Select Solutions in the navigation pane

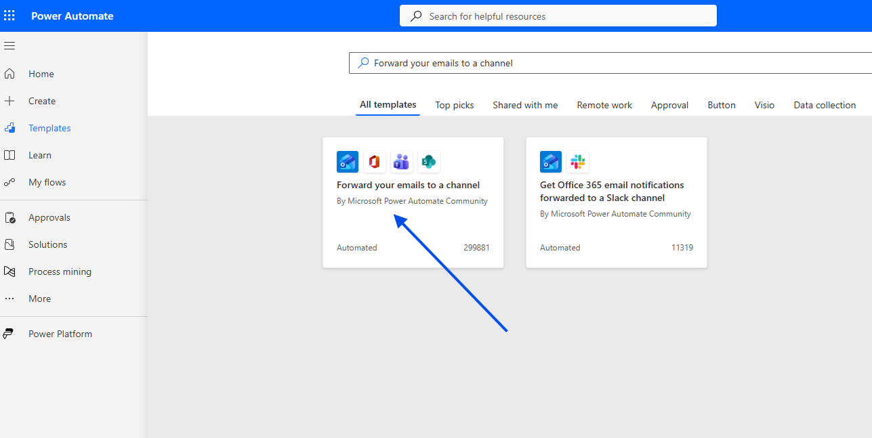47,244
